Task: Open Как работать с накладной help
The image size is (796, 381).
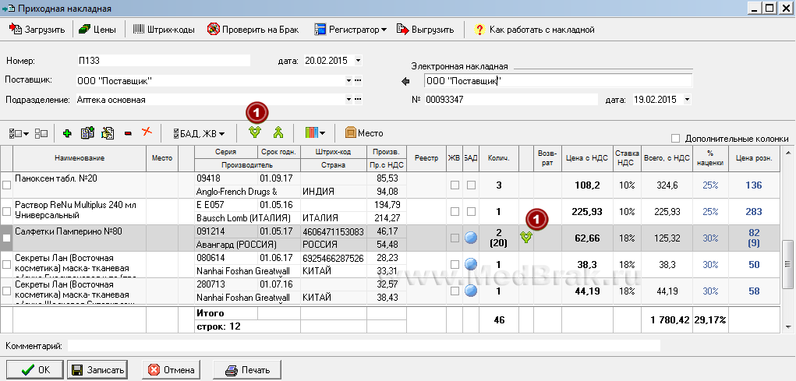Action: click(x=534, y=30)
